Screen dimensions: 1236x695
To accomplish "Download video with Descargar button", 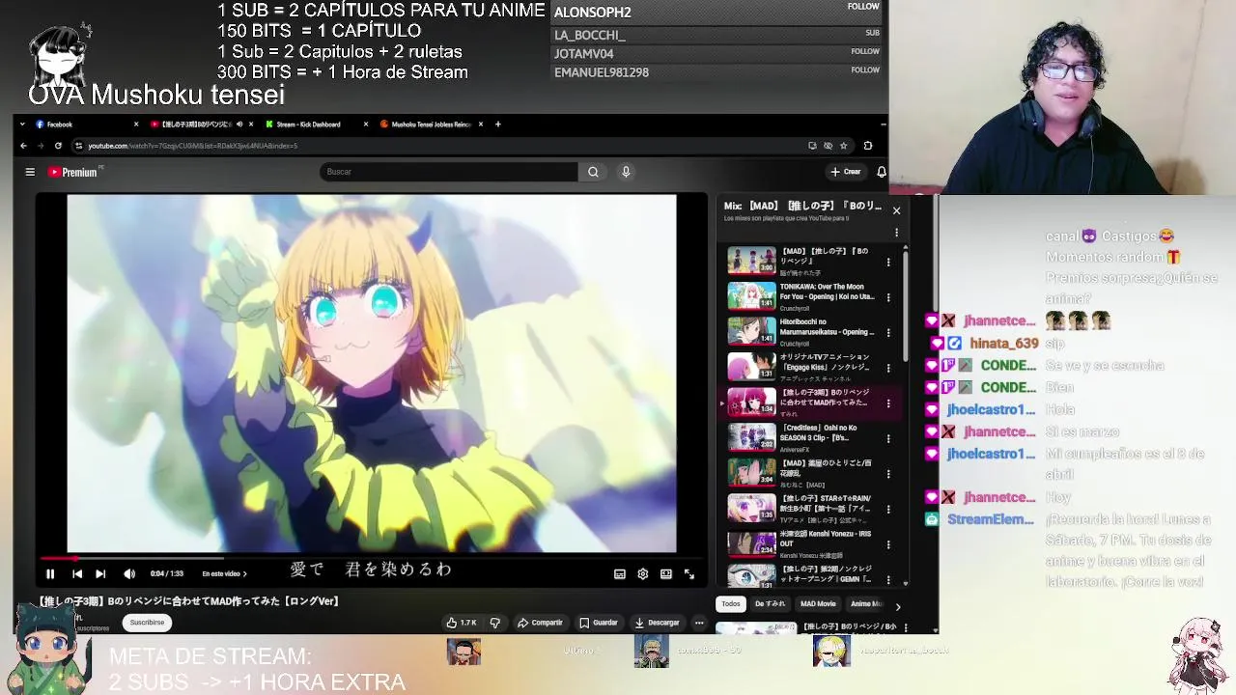I will (657, 623).
